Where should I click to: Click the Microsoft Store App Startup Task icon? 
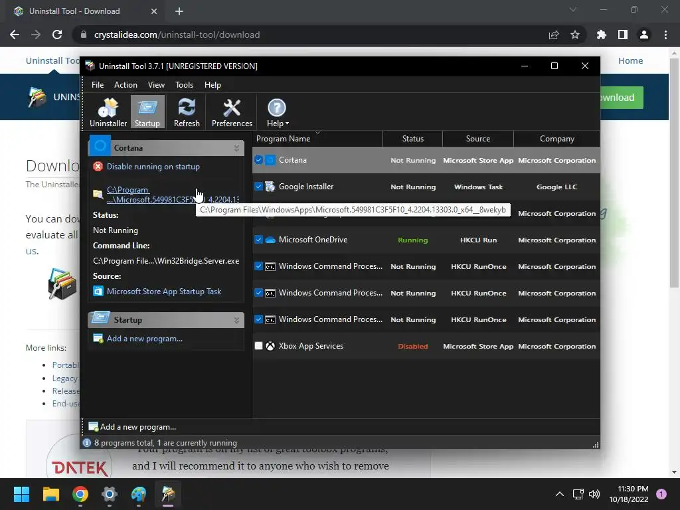pyautogui.click(x=98, y=292)
